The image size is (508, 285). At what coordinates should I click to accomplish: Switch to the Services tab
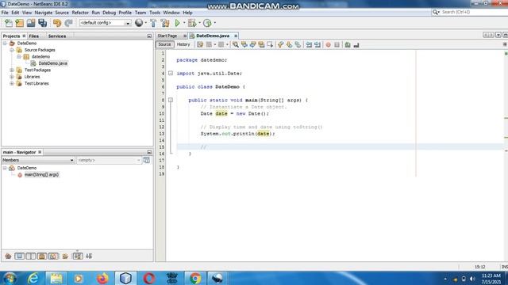coord(57,36)
